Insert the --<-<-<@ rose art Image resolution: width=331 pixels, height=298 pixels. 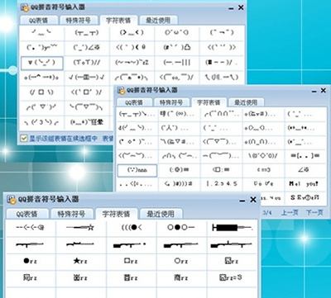tap(30, 228)
